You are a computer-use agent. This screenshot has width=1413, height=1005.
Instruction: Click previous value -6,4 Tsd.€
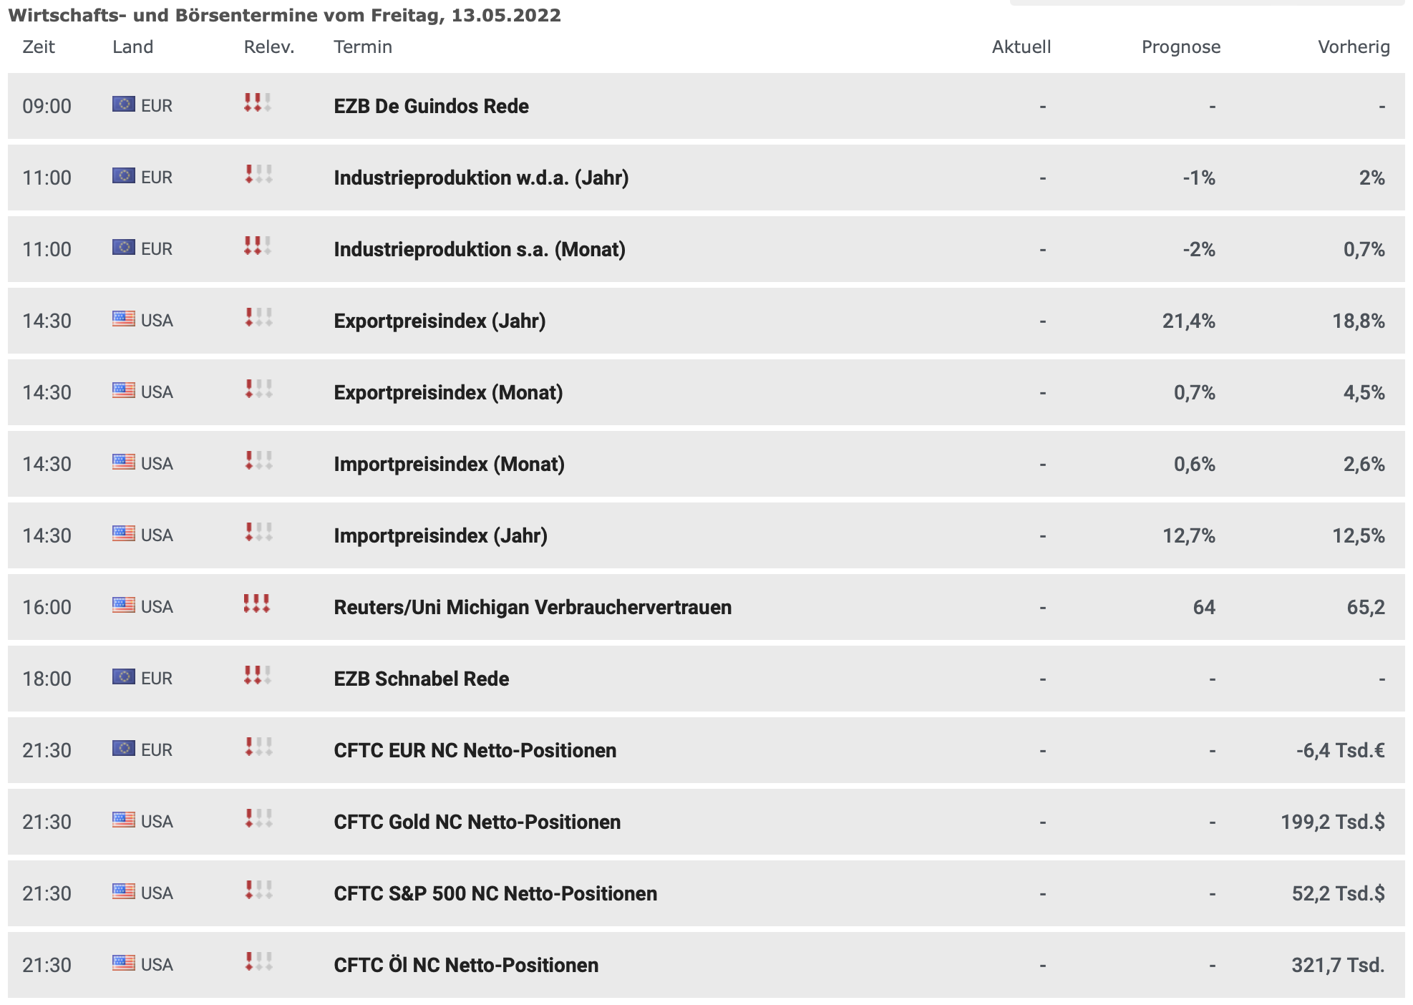[x=1340, y=750]
